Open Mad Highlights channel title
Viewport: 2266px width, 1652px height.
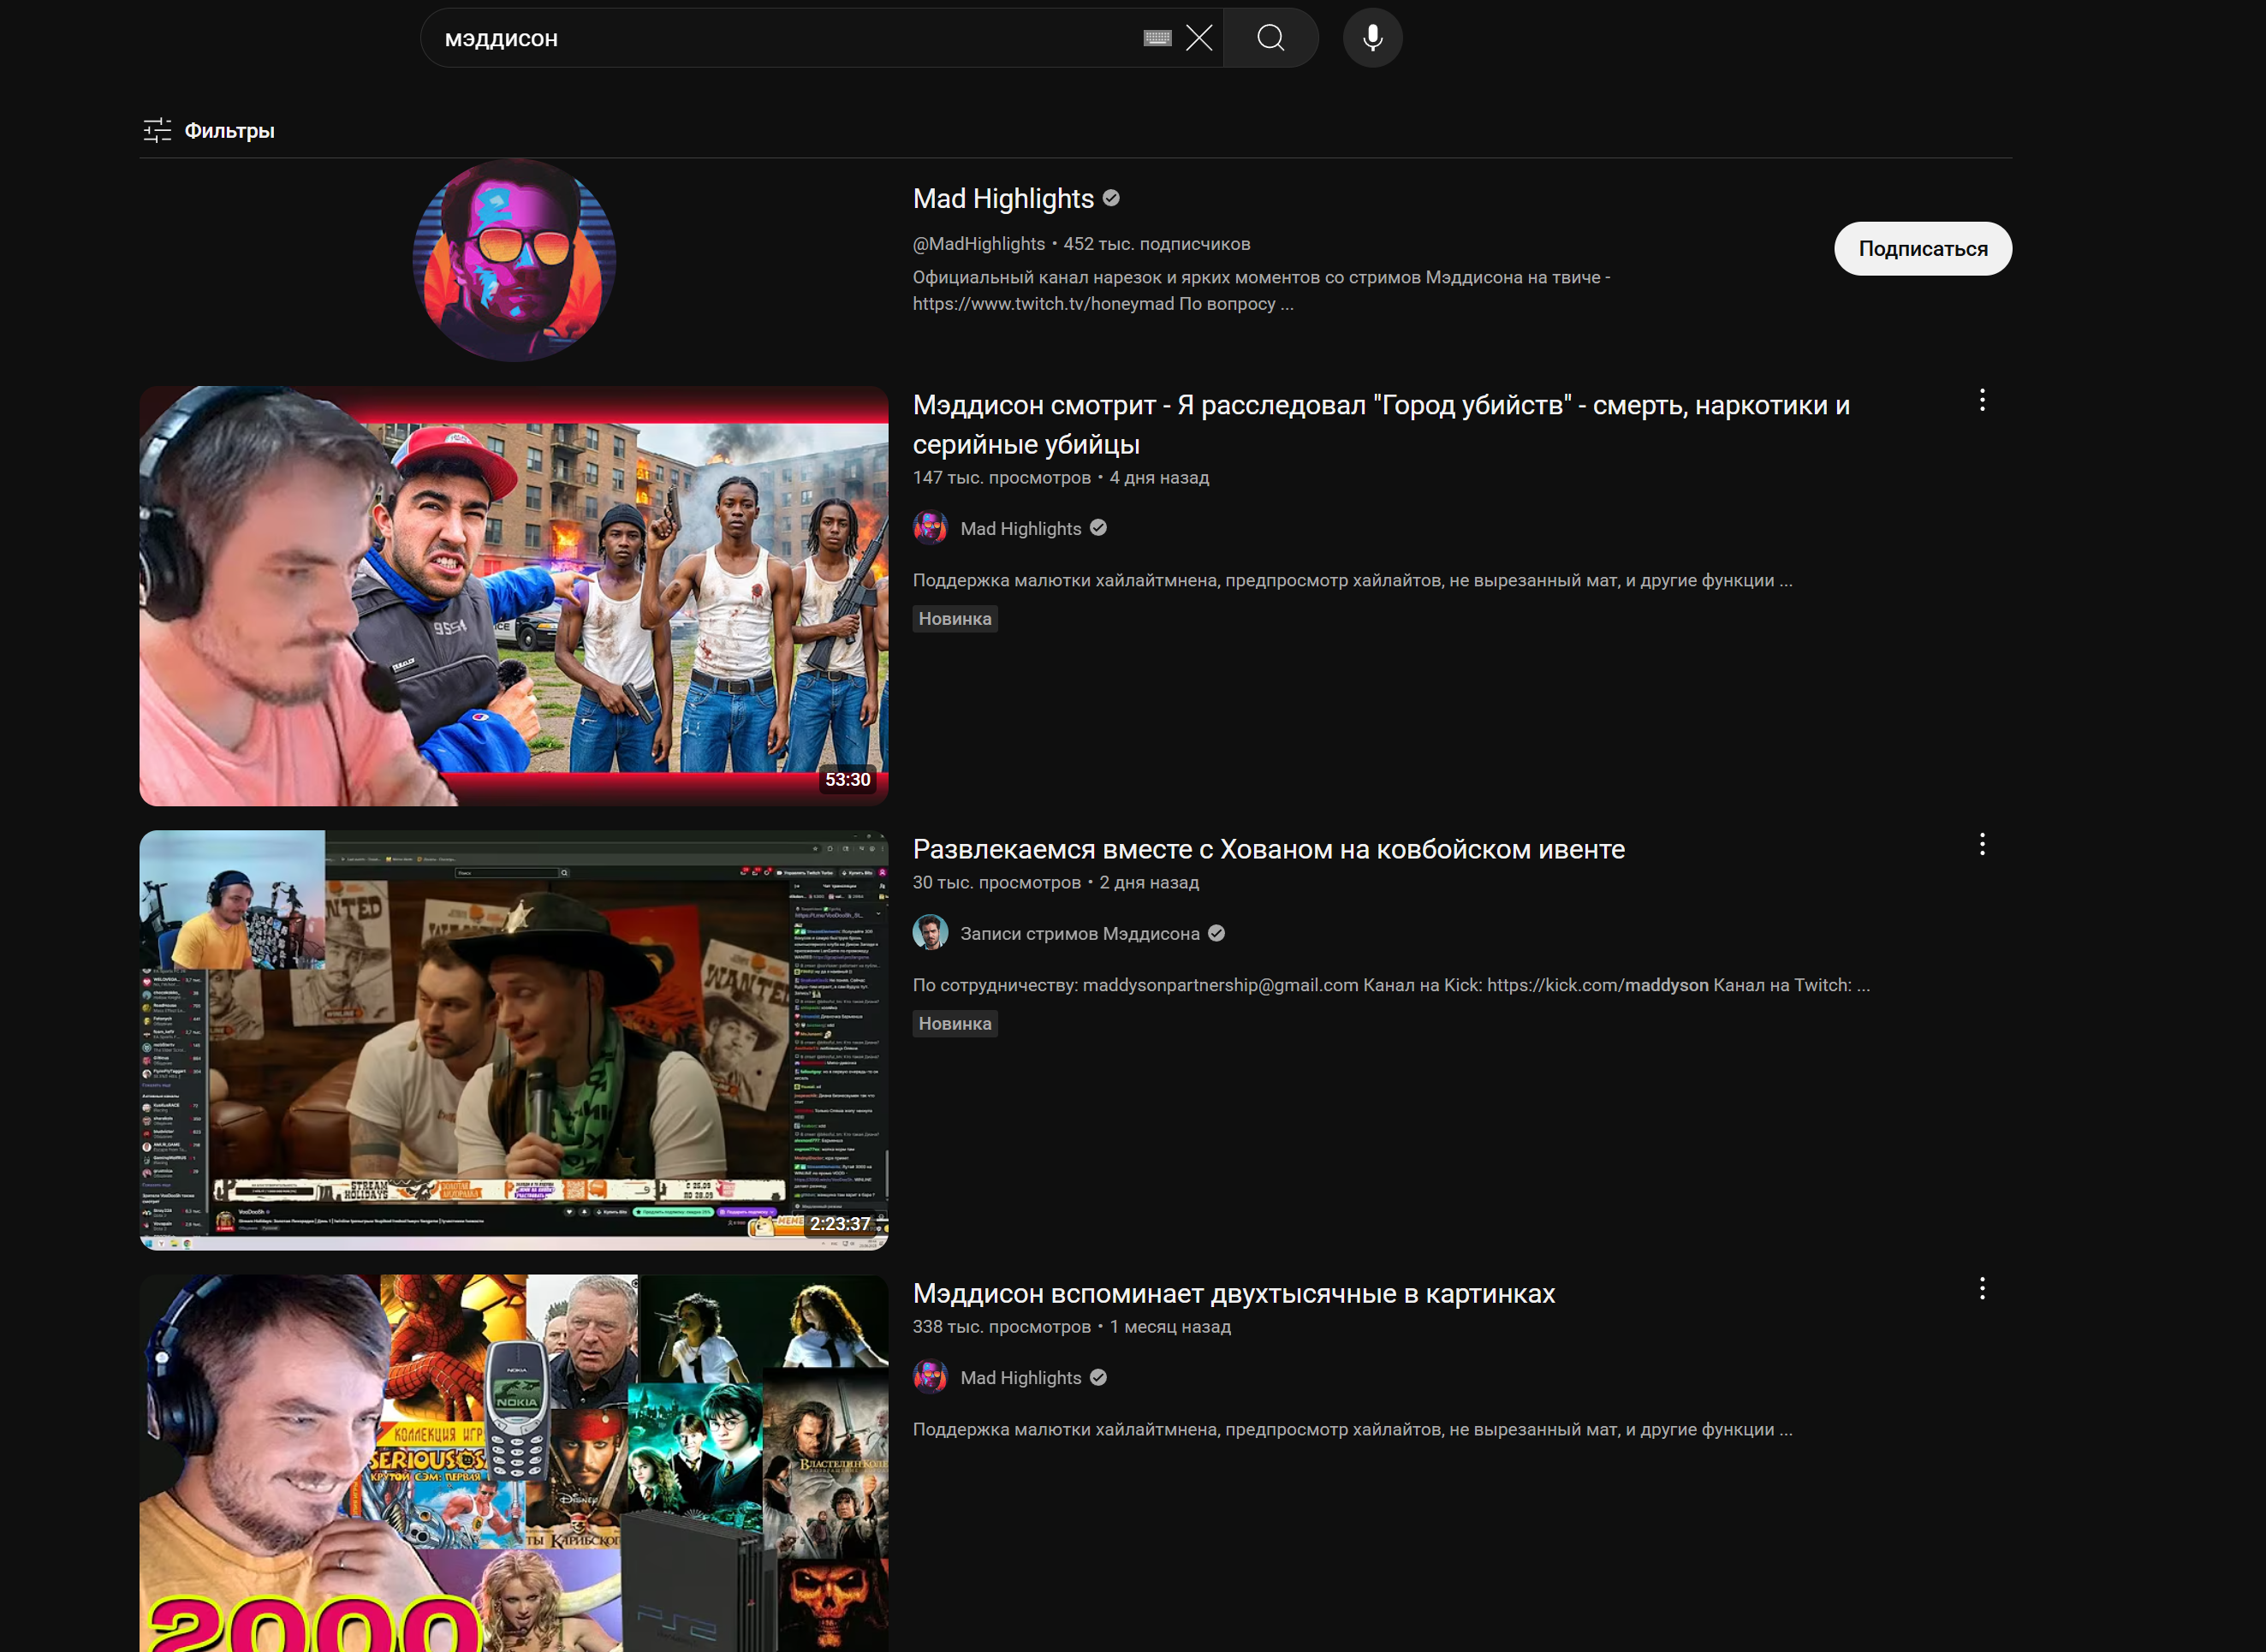click(x=1003, y=199)
